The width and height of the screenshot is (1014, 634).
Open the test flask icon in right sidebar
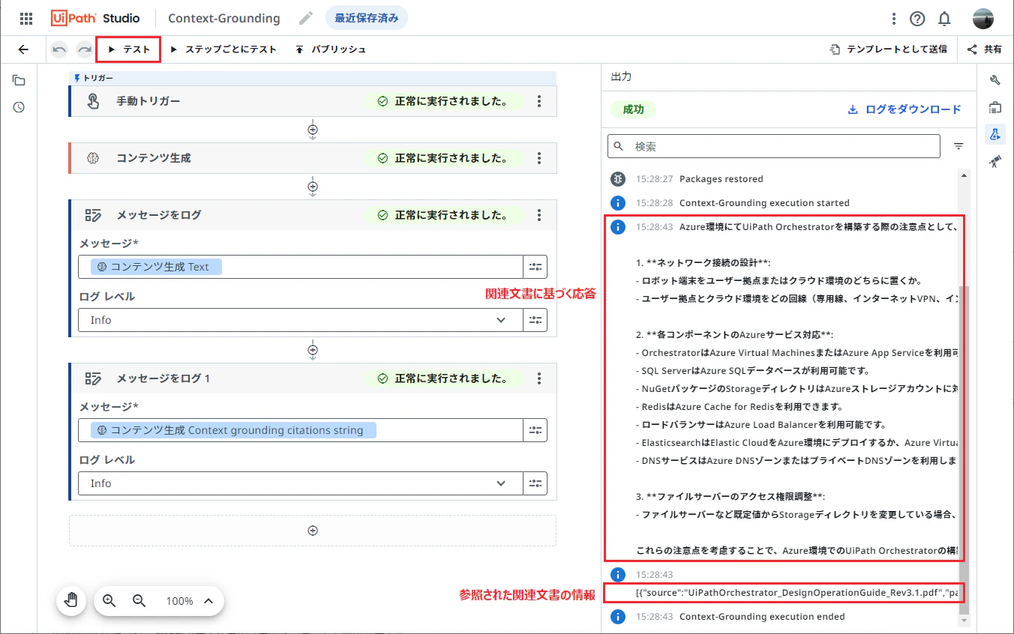point(995,134)
